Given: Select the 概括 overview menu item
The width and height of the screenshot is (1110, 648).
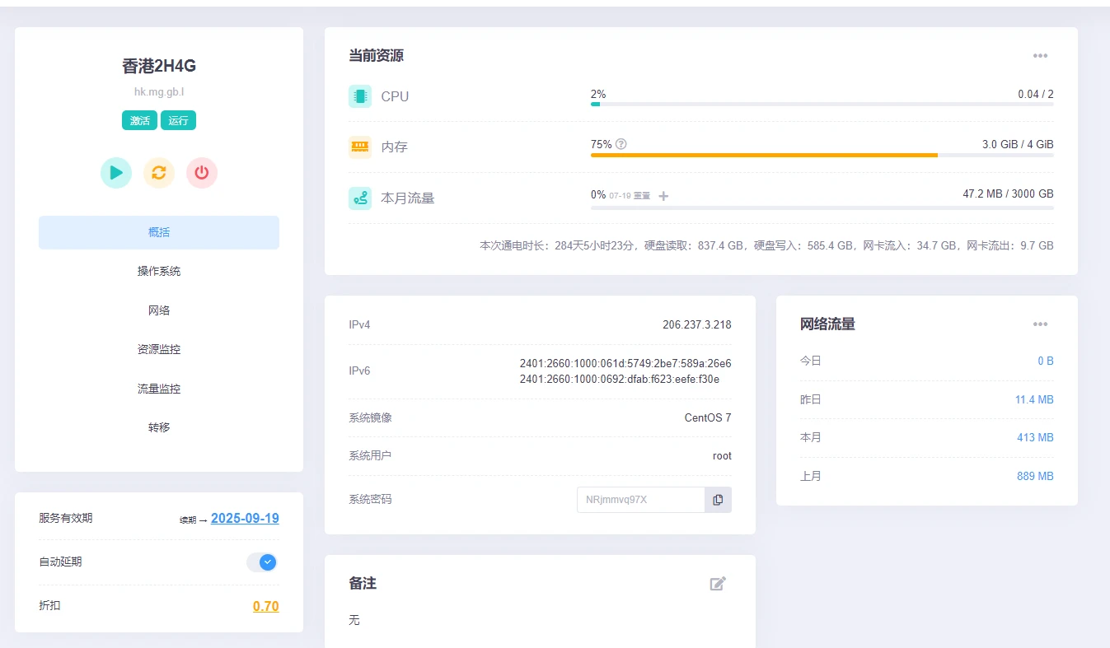Looking at the screenshot, I should point(159,232).
